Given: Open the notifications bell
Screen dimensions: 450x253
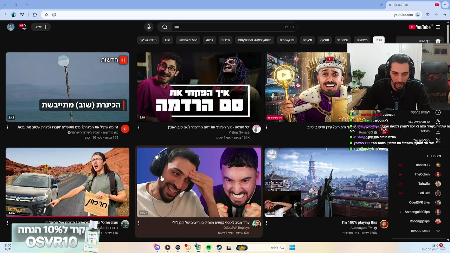Looking at the screenshot, I should point(24,27).
